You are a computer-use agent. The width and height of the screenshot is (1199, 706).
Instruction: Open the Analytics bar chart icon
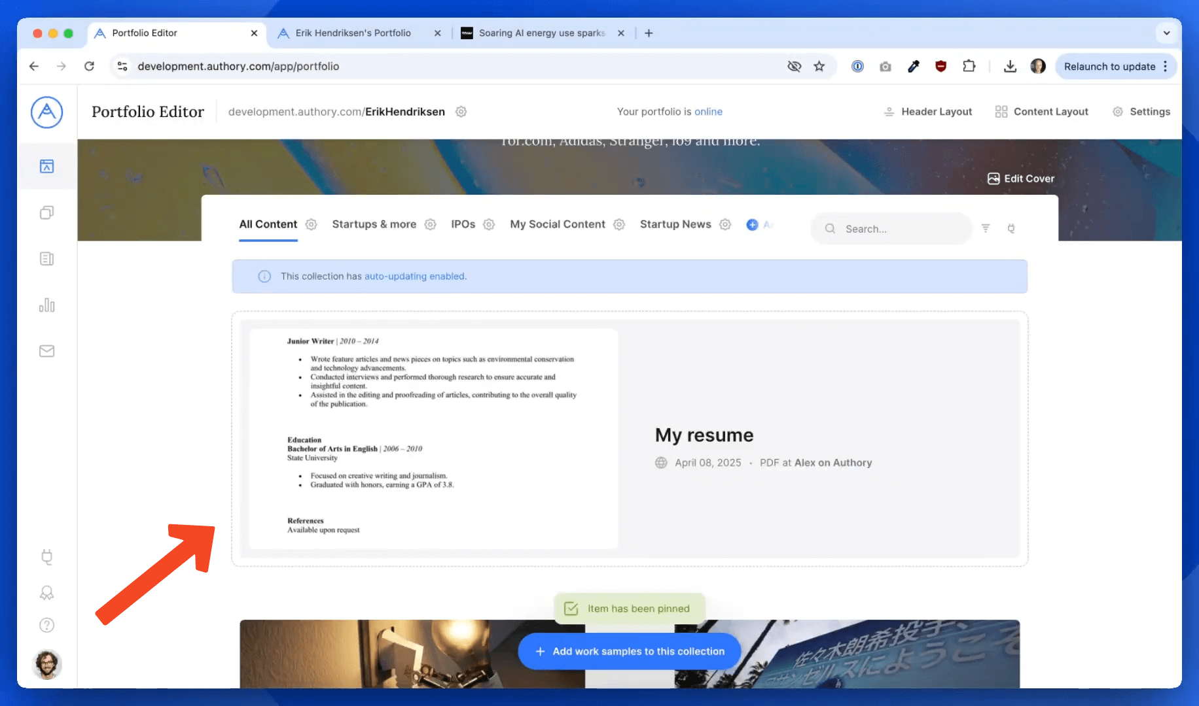tap(46, 305)
